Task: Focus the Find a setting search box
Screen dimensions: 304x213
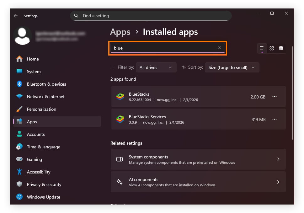Action: 151,16
